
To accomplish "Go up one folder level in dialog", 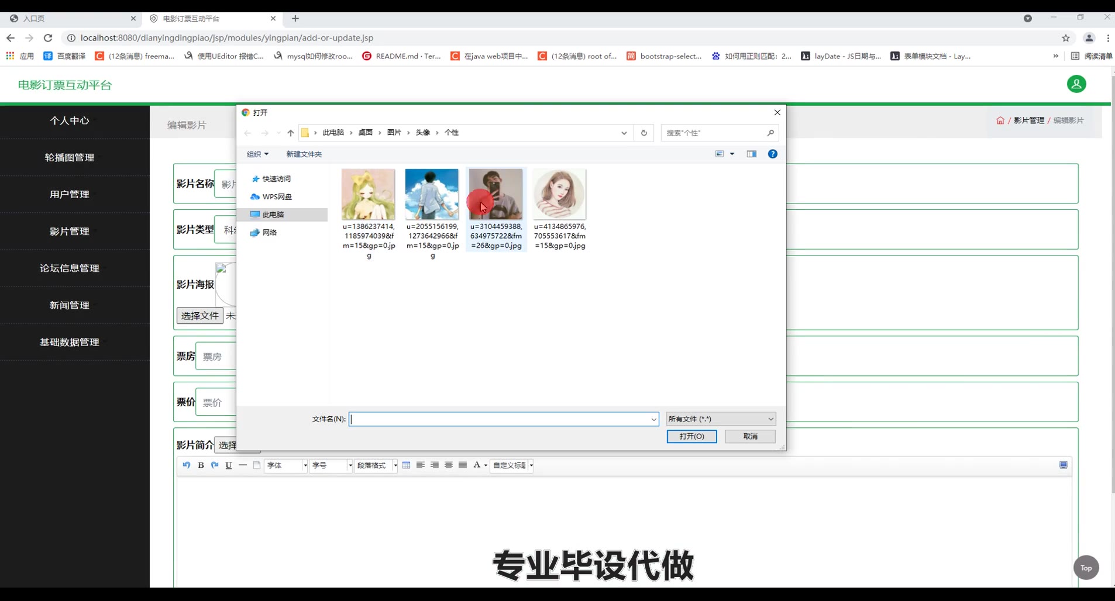I will (291, 133).
